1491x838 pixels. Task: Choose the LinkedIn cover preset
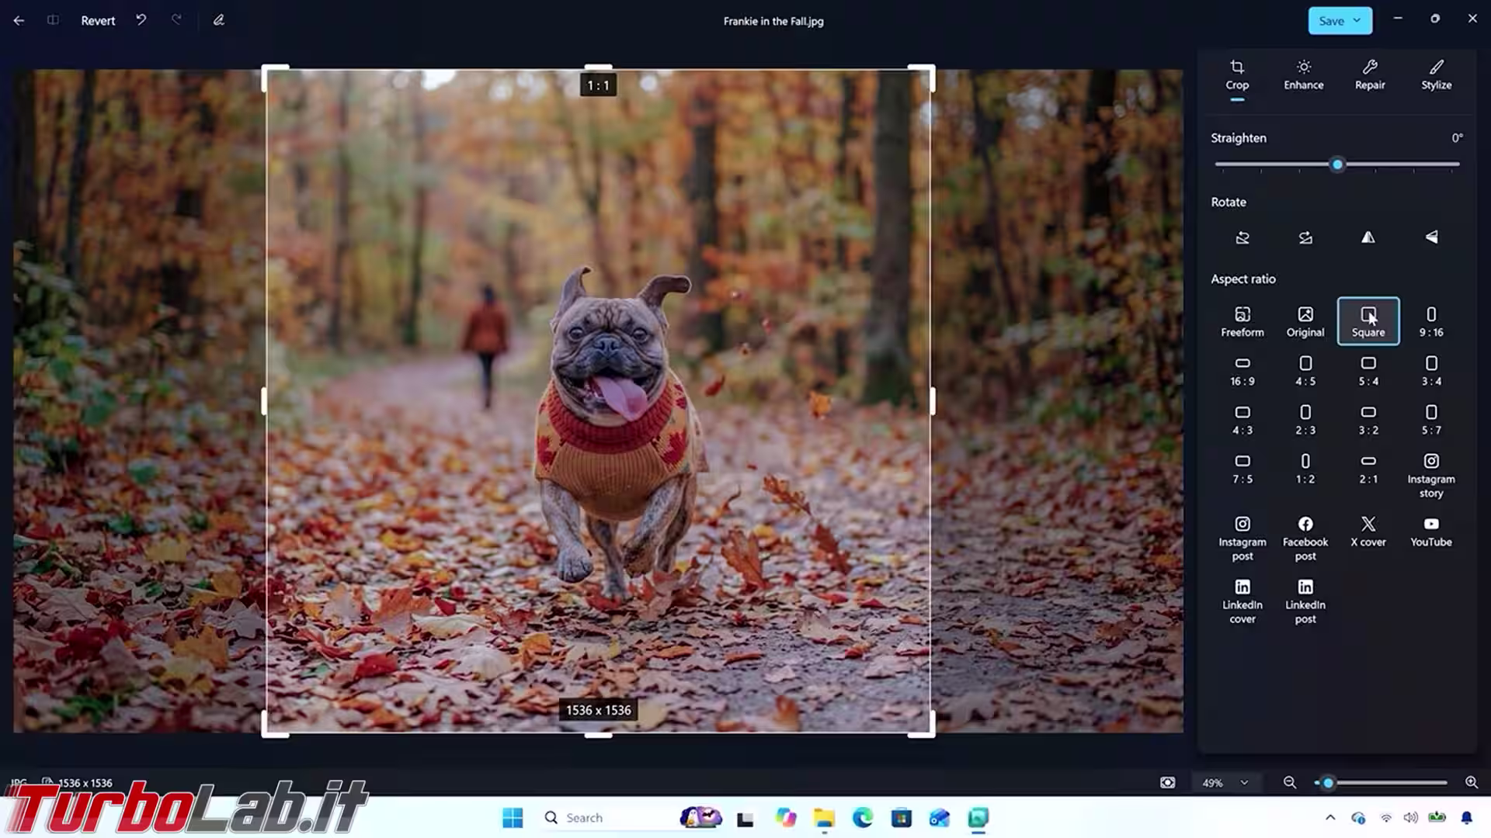(1242, 601)
